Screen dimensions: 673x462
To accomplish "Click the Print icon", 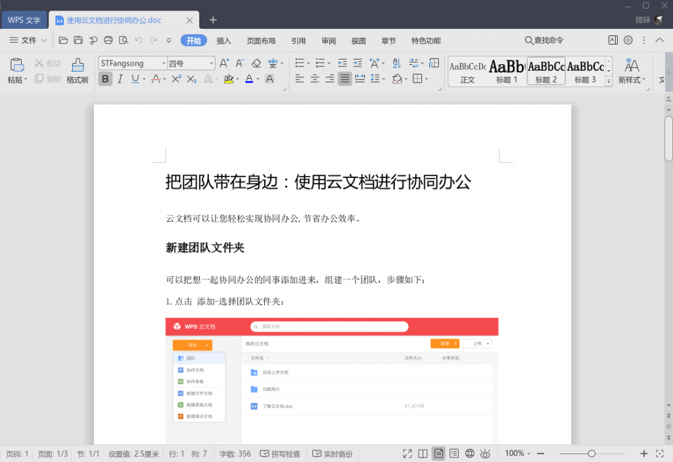I will tap(108, 40).
